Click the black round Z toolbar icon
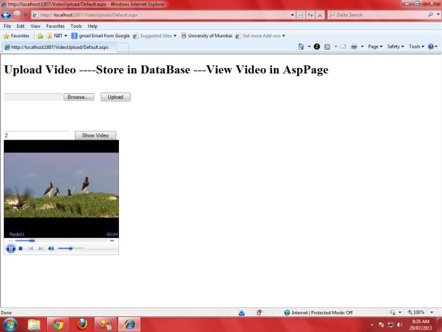The width and height of the screenshot is (442, 332). [x=317, y=46]
